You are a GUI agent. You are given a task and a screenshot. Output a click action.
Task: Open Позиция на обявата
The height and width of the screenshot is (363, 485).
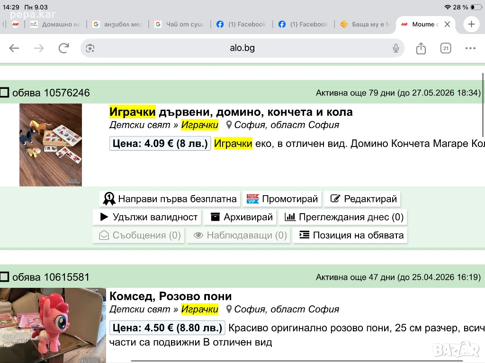tap(351, 235)
